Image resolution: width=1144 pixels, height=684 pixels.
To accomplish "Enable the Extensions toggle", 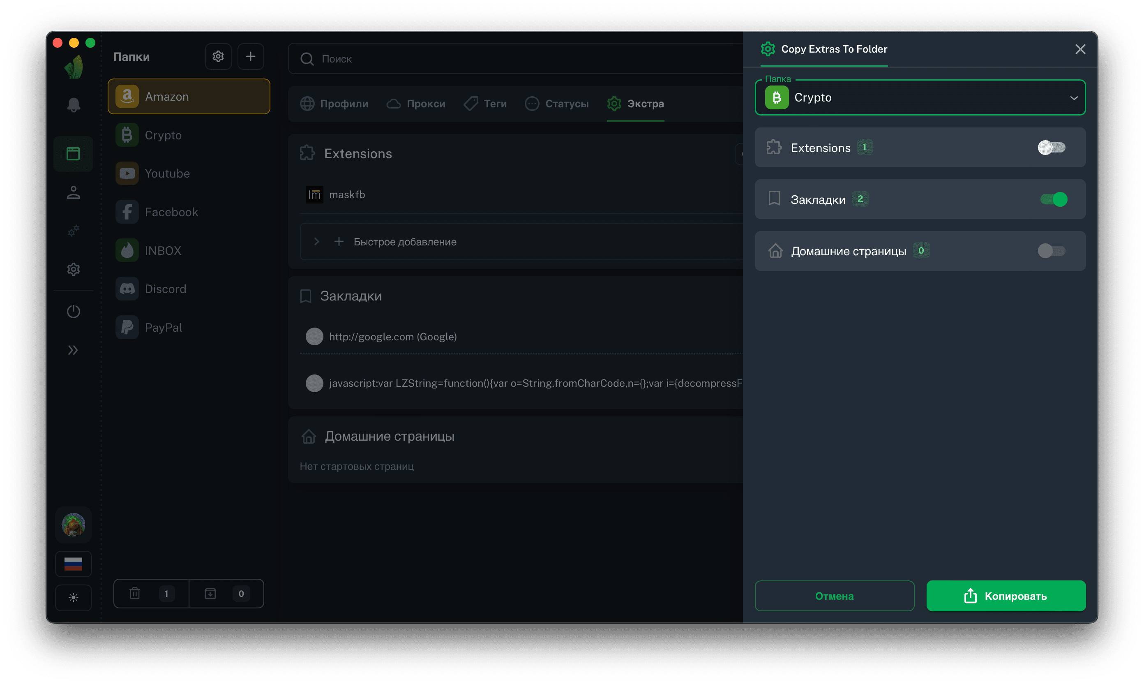I will coord(1051,148).
